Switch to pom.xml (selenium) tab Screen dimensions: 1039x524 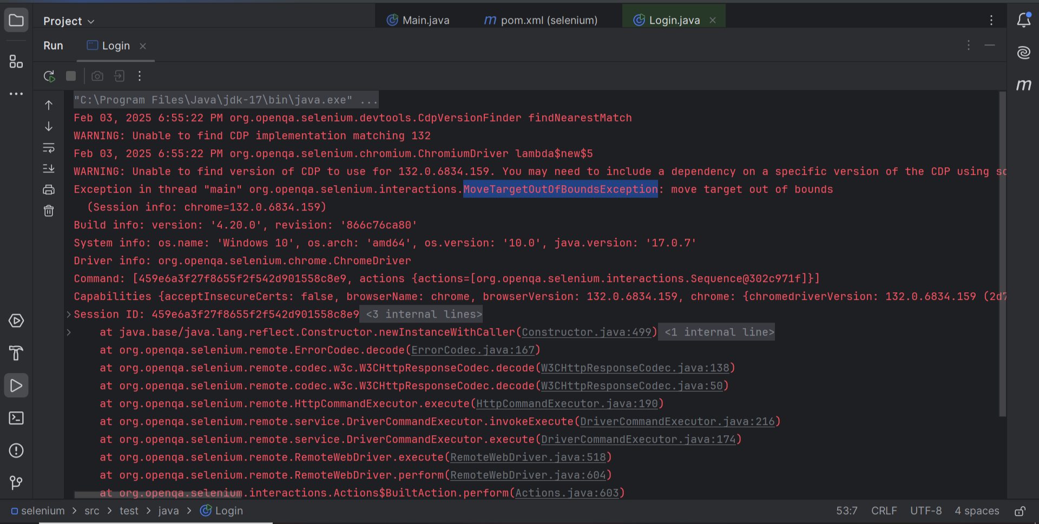point(541,21)
